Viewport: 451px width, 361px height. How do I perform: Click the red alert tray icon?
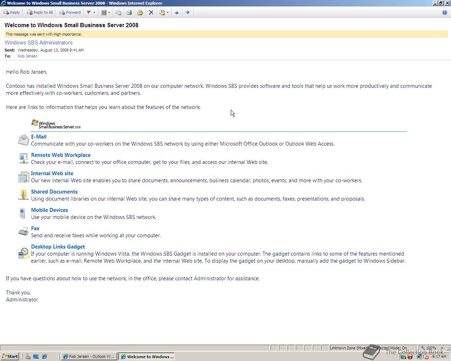[410, 357]
